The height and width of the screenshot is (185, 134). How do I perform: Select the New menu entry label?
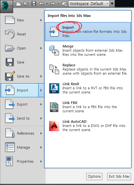pos(20,20)
